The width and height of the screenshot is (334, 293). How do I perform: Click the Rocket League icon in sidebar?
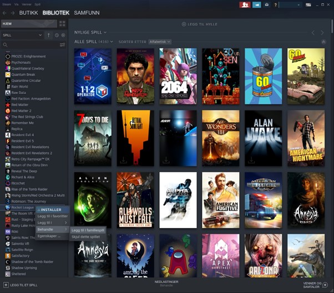[x=8, y=207]
